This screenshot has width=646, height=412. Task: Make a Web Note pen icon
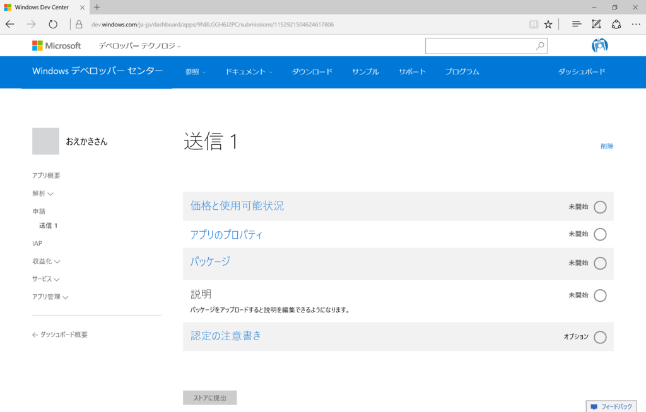point(596,25)
